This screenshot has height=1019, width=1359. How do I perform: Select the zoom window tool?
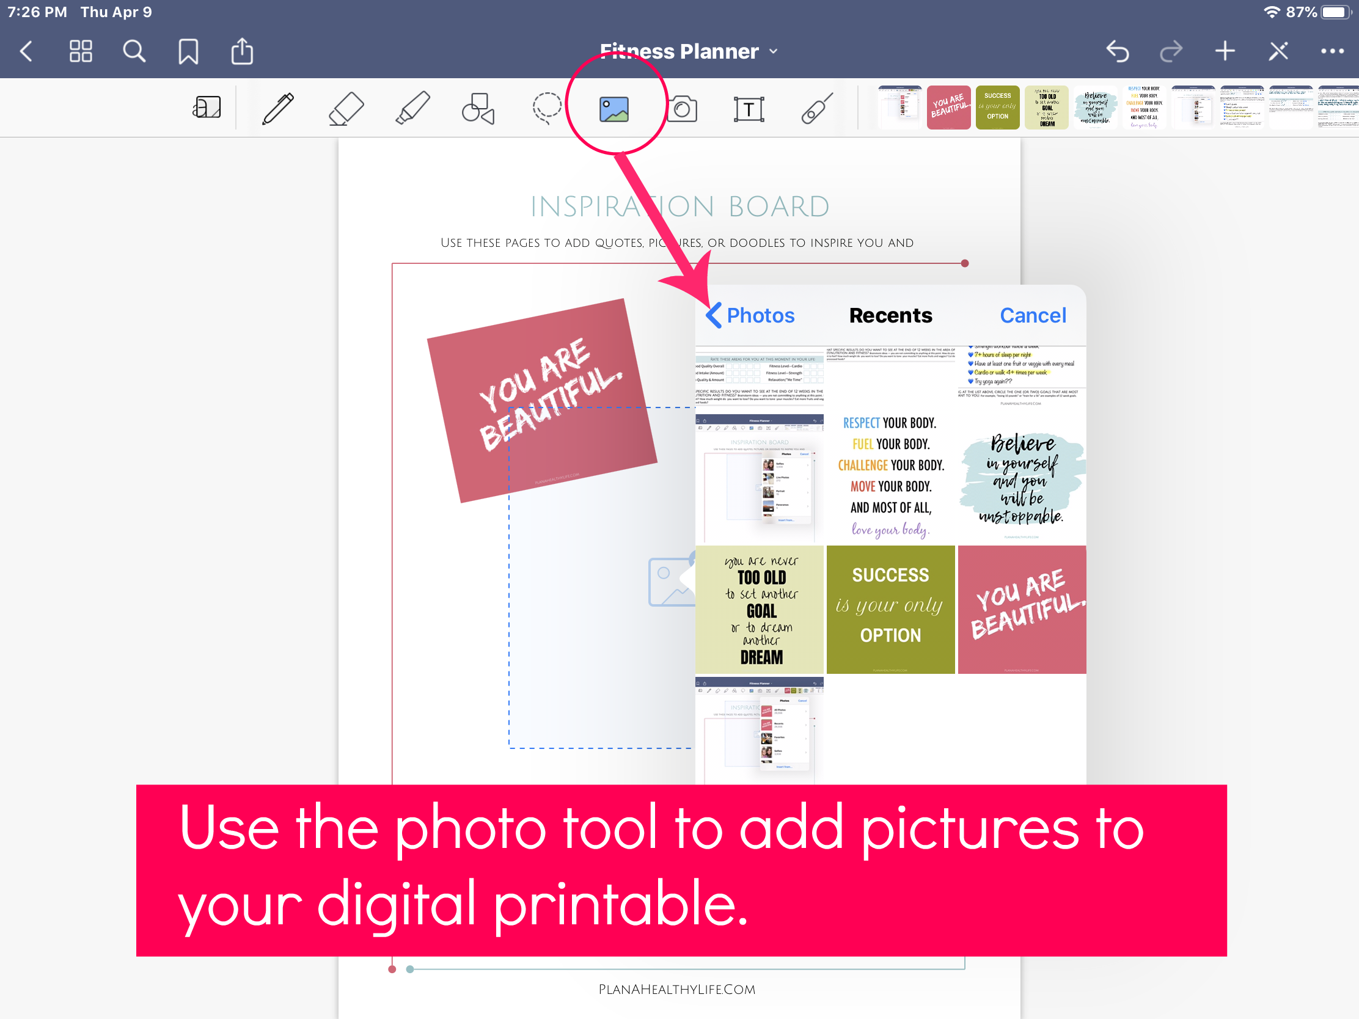pyautogui.click(x=207, y=108)
